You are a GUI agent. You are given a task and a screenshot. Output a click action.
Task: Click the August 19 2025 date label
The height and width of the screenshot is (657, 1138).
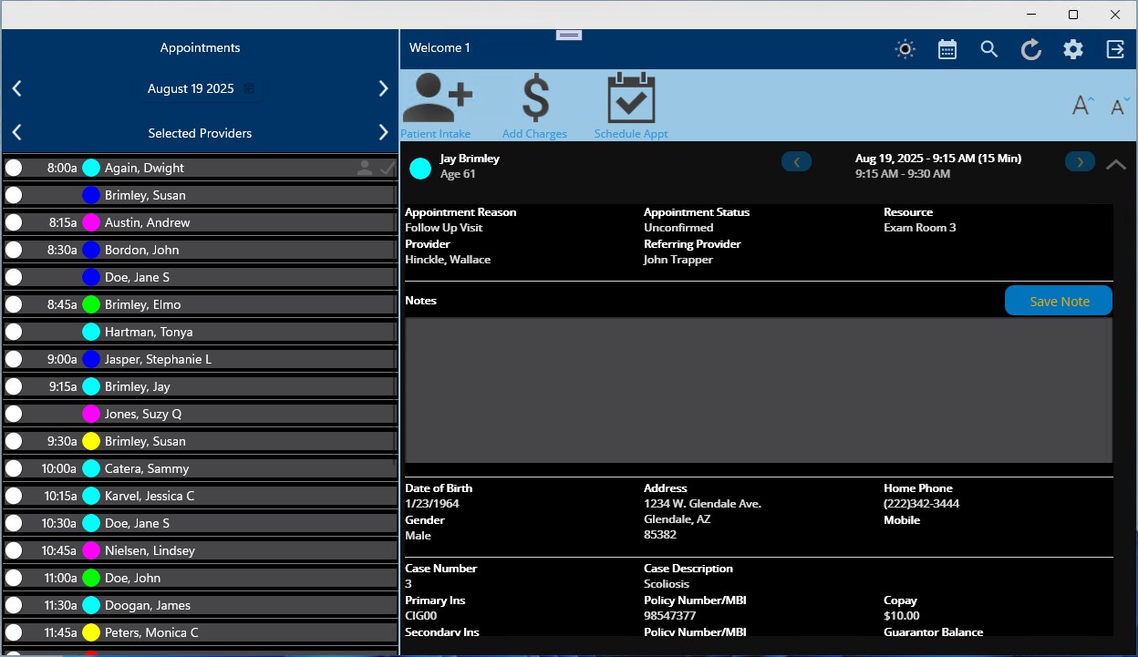(x=191, y=88)
